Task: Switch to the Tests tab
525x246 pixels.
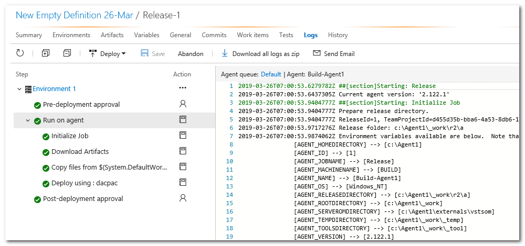Action: (286, 35)
